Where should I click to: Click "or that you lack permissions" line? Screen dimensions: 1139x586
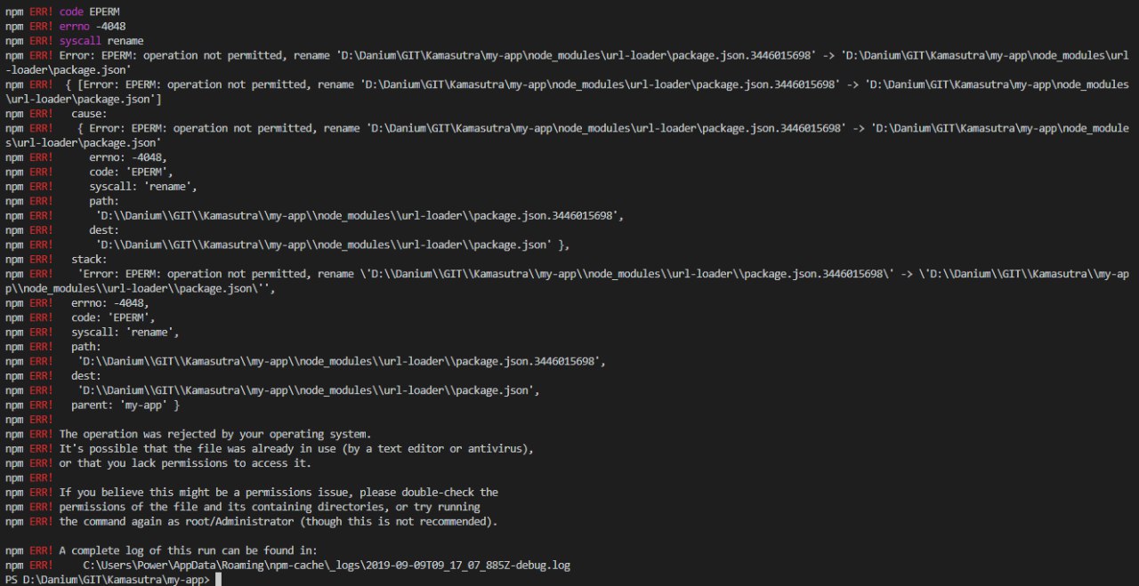(185, 463)
